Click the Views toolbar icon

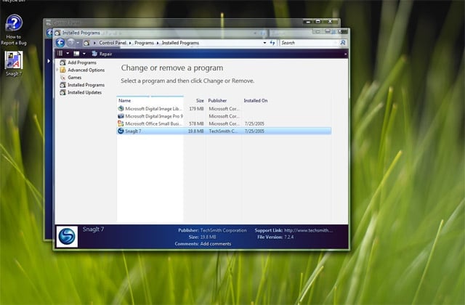point(76,54)
